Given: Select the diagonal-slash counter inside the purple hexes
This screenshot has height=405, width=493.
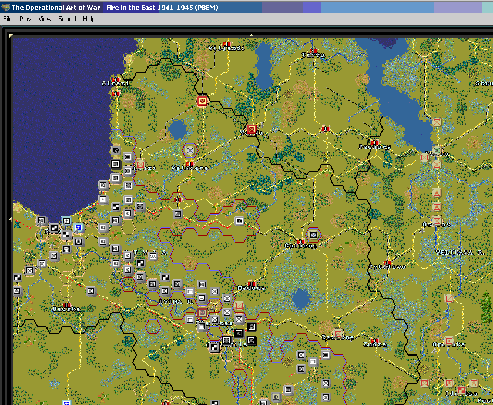Looking at the screenshot, I should point(239,221).
